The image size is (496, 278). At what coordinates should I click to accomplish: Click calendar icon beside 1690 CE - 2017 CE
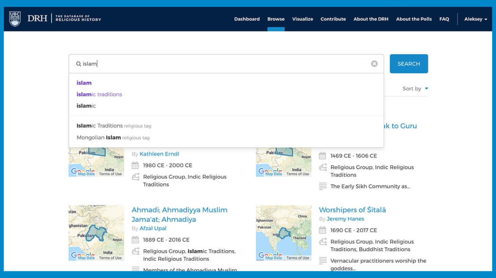tap(322, 230)
